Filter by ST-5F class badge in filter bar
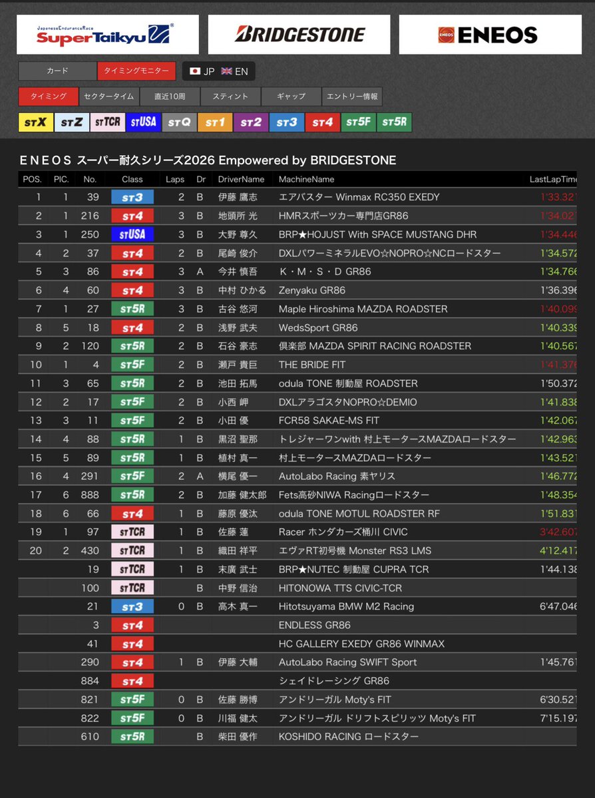Image resolution: width=595 pixels, height=798 pixels. tap(358, 122)
